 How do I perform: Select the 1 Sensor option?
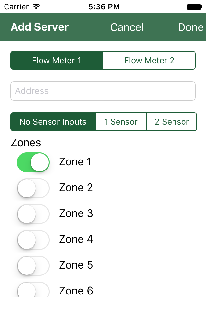tap(121, 122)
